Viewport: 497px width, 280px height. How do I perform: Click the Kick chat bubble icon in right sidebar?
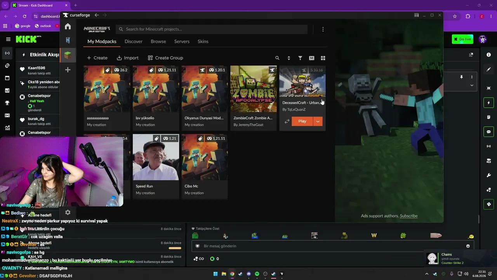pos(488,132)
